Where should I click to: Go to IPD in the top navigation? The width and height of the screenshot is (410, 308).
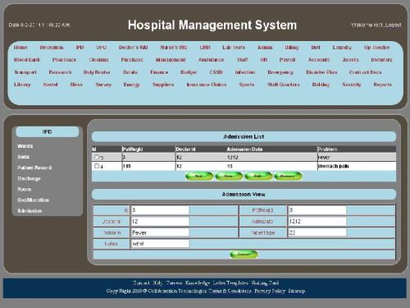[80, 48]
